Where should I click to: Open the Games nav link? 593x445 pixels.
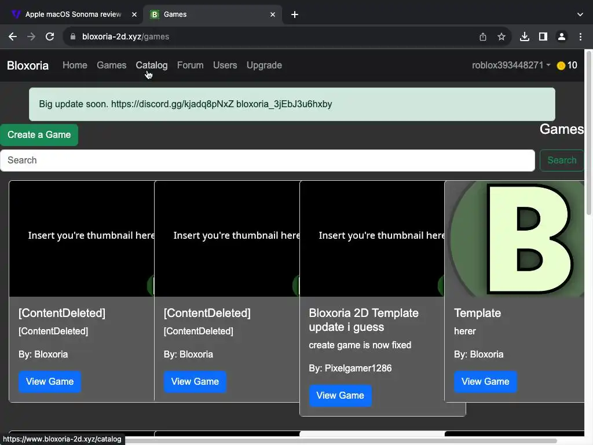112,65
